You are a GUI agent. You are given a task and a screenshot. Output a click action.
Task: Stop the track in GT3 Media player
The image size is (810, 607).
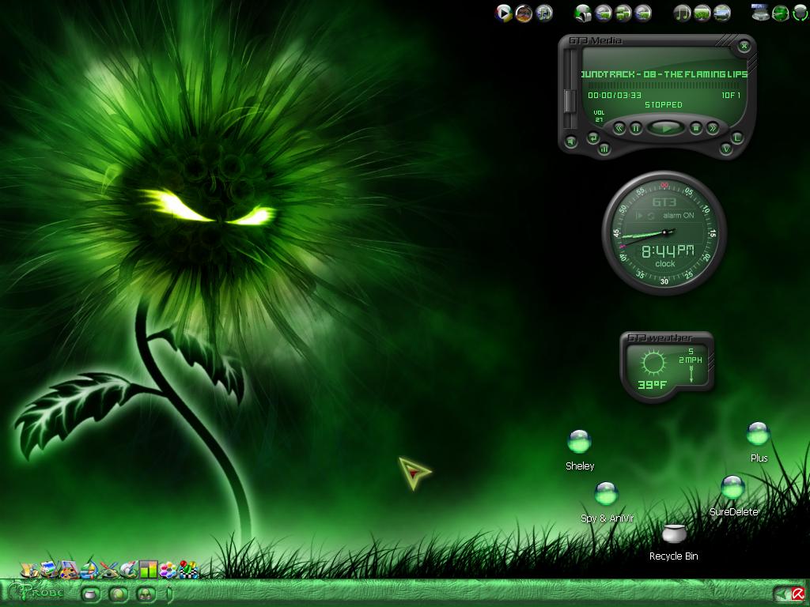696,127
